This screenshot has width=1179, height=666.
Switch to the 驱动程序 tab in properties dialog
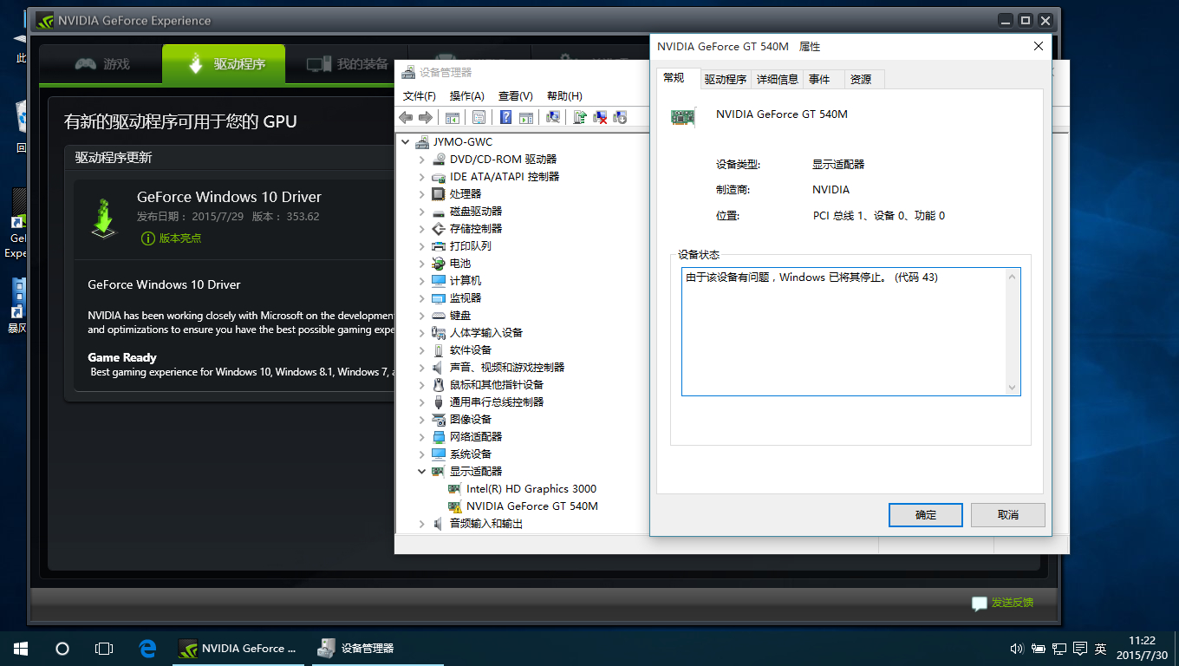click(726, 79)
